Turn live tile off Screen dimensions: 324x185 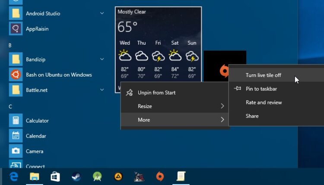point(276,75)
